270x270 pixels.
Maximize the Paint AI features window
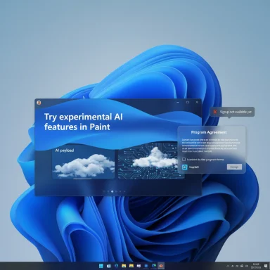188,102
